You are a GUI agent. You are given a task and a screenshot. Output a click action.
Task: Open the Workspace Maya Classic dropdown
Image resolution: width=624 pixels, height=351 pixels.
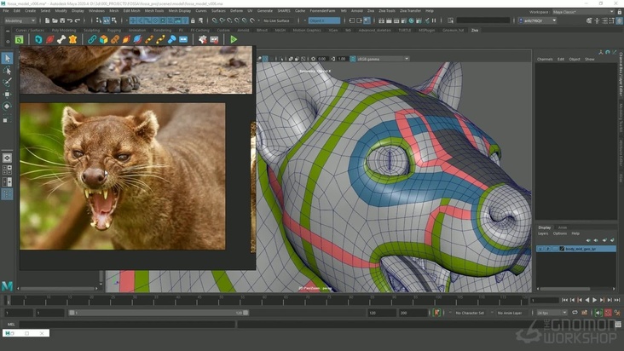(x=583, y=12)
